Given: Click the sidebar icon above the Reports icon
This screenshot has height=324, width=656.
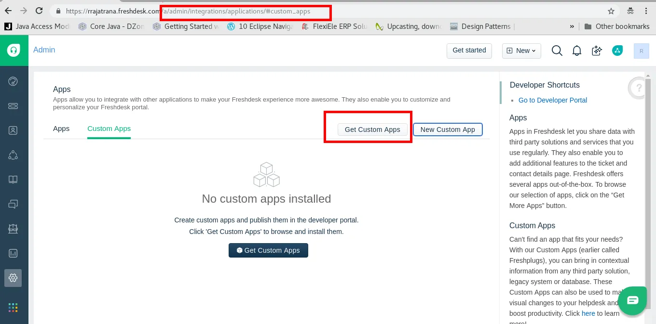Looking at the screenshot, I should pyautogui.click(x=13, y=229).
